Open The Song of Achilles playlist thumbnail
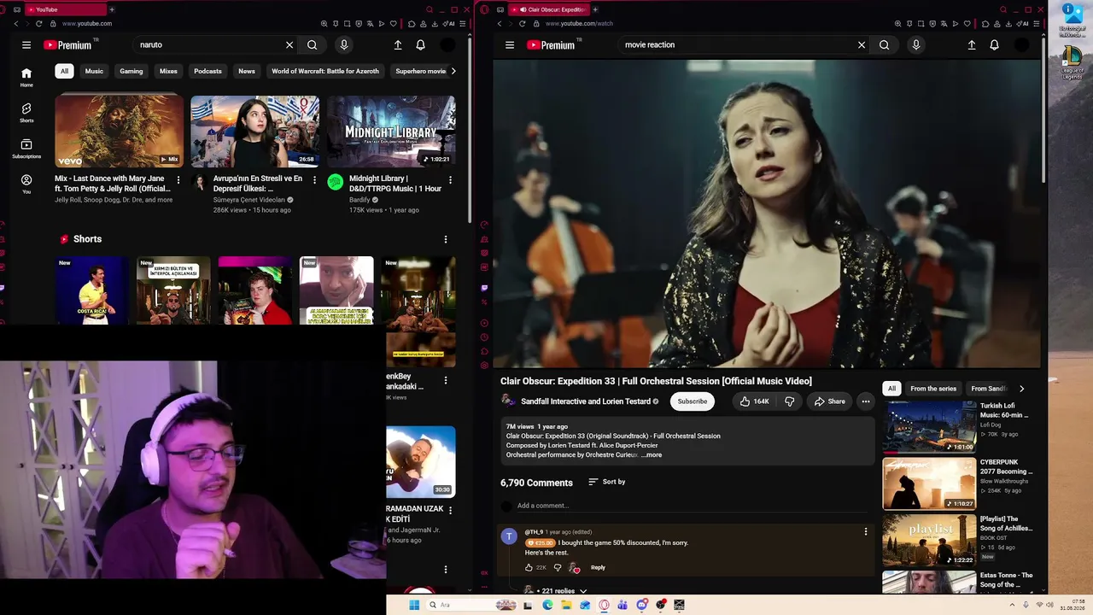Screen dimensions: 1093x615 [x=929, y=540]
